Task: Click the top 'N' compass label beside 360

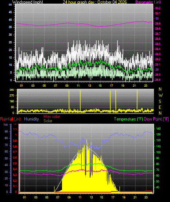Action: pyautogui.click(x=160, y=89)
